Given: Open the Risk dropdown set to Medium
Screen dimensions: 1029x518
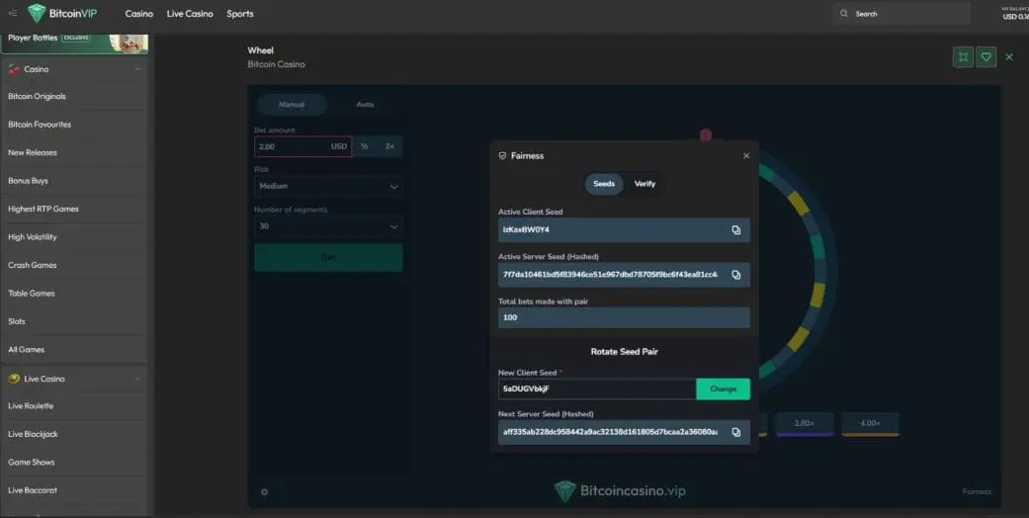Looking at the screenshot, I should pyautogui.click(x=328, y=186).
